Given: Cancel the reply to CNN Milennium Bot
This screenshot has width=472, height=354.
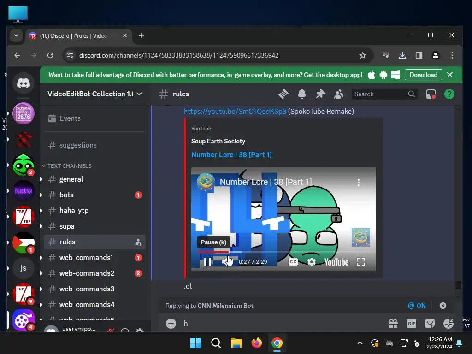Looking at the screenshot, I should coord(442,306).
